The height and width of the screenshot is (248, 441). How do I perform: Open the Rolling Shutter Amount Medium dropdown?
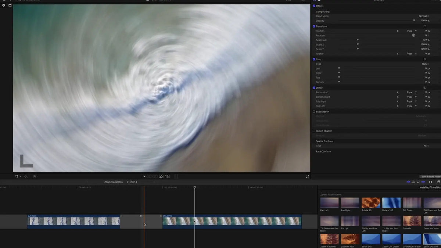click(x=422, y=136)
